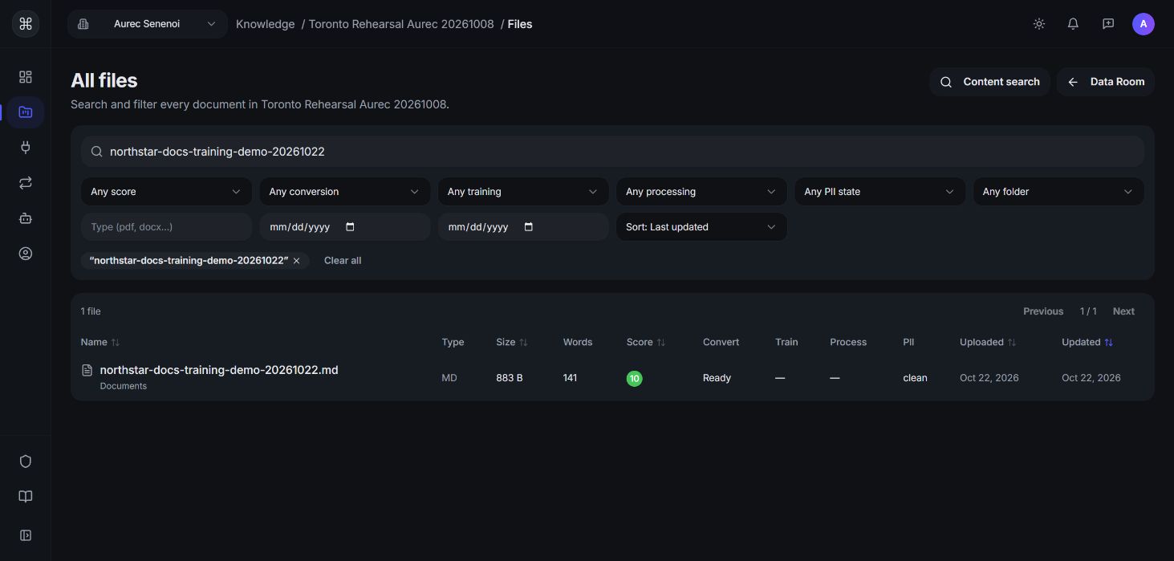Image resolution: width=1174 pixels, height=561 pixels.
Task: Click the Previous page button
Action: click(x=1043, y=311)
